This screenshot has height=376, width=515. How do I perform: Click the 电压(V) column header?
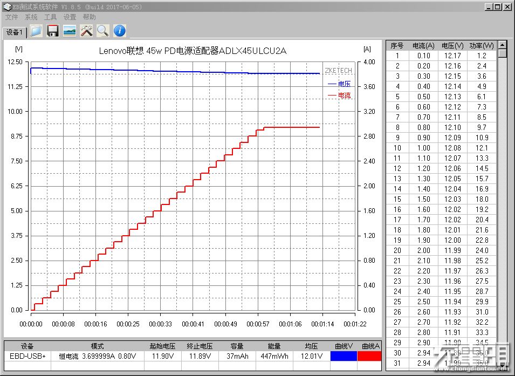[x=452, y=46]
